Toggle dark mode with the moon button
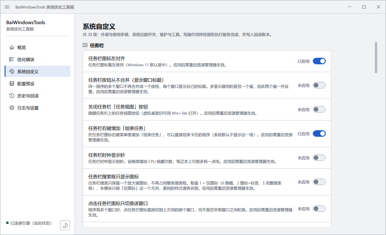The width and height of the screenshot is (386, 235). (x=65, y=225)
